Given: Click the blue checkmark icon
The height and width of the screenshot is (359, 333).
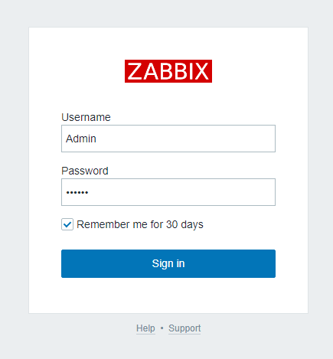Looking at the screenshot, I should pos(67,224).
